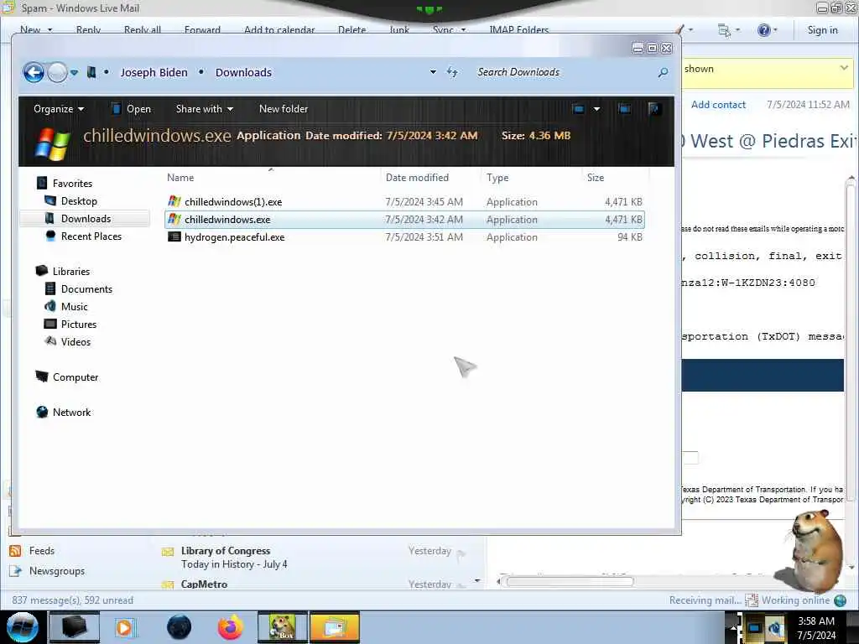This screenshot has height=644, width=859.
Task: Show hidden system tray icons arrow
Action: pos(732,627)
